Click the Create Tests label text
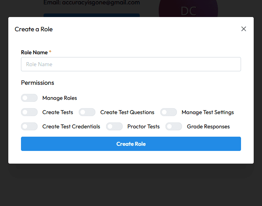The height and width of the screenshot is (206, 262). 57,112
